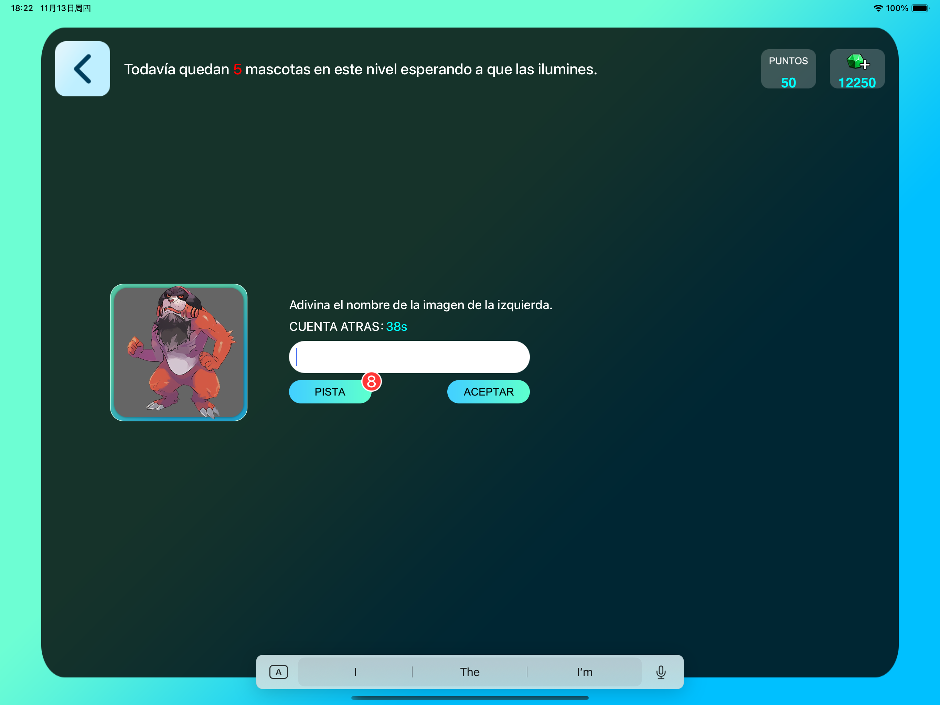Tap the Wi-Fi status bar icon

coord(878,8)
